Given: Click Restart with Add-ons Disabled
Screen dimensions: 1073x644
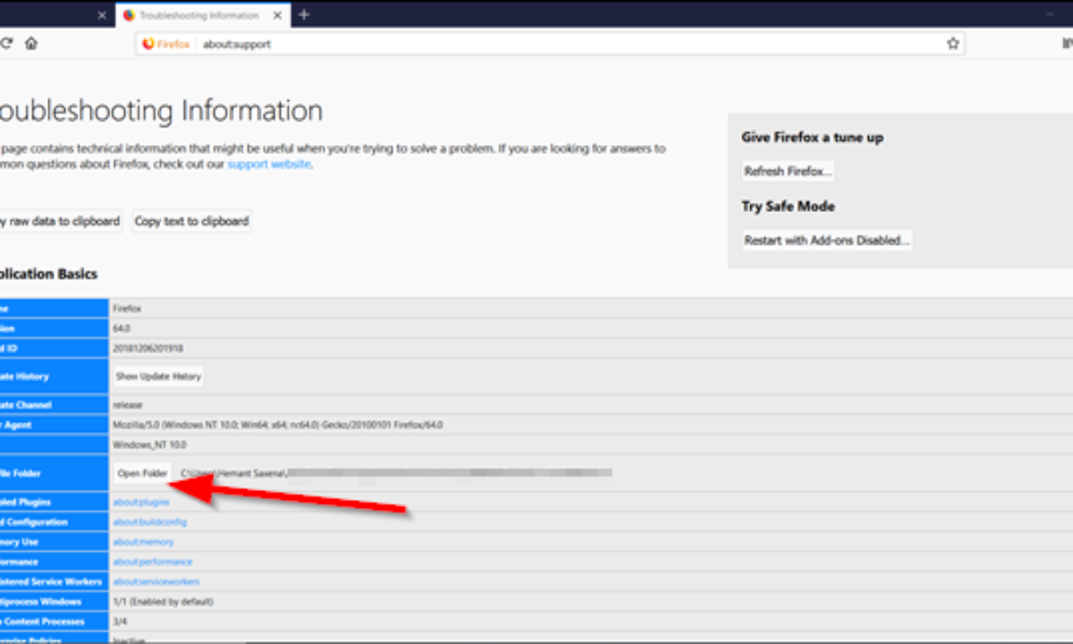Looking at the screenshot, I should [x=826, y=240].
